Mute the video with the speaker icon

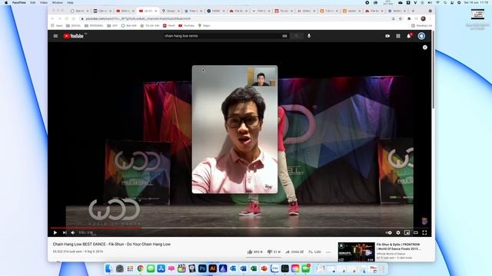[x=73, y=233]
